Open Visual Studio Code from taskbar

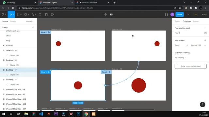[x=41, y=114]
